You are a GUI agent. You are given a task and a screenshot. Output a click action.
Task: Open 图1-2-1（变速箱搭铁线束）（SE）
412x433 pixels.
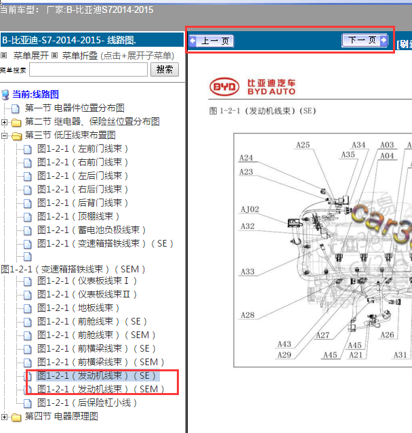(105, 243)
